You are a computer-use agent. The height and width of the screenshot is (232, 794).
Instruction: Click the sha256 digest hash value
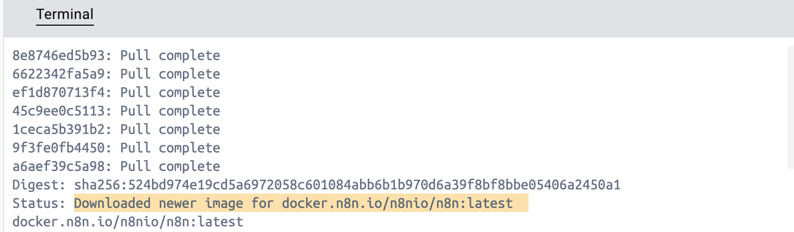pyautogui.click(x=347, y=185)
